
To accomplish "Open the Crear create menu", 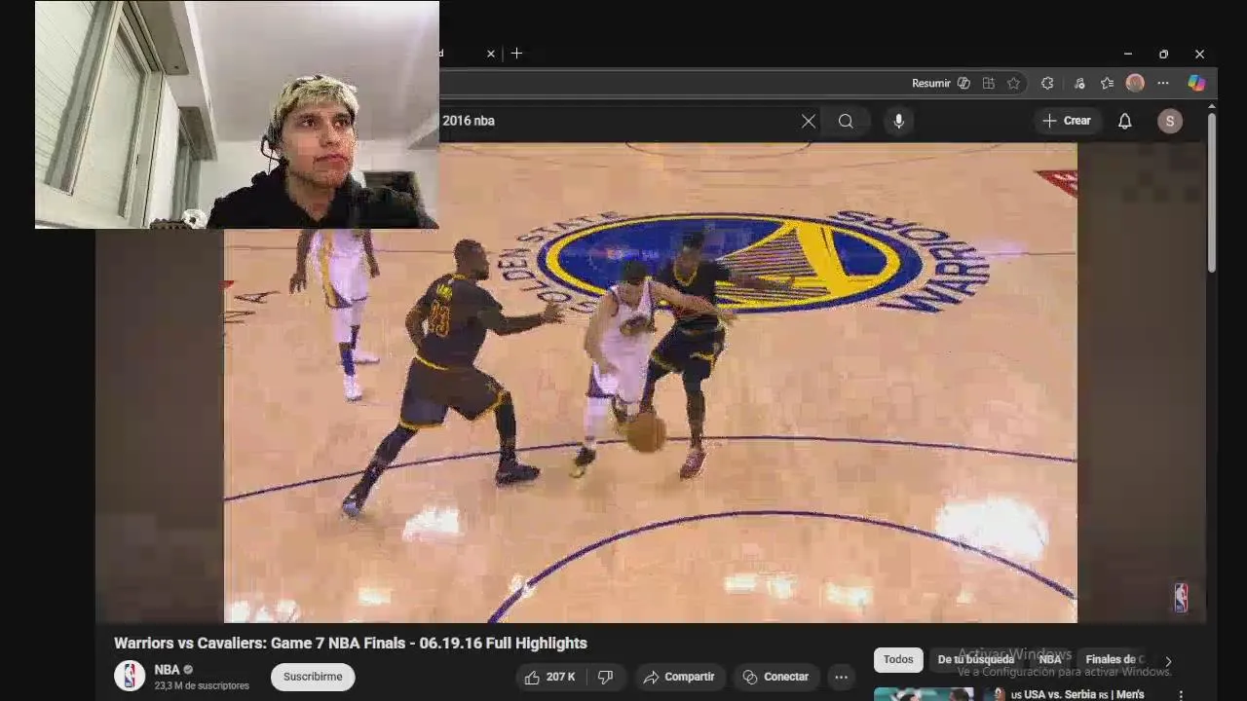I will coord(1067,121).
